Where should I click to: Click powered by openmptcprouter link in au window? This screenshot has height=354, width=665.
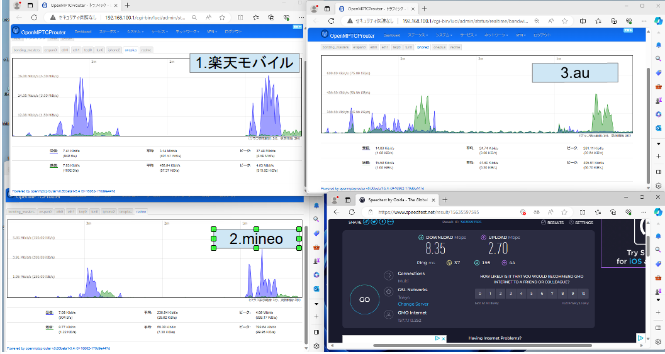pos(372,188)
